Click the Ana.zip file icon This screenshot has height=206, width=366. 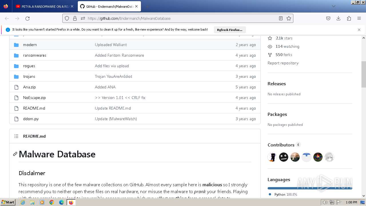pyautogui.click(x=16, y=87)
